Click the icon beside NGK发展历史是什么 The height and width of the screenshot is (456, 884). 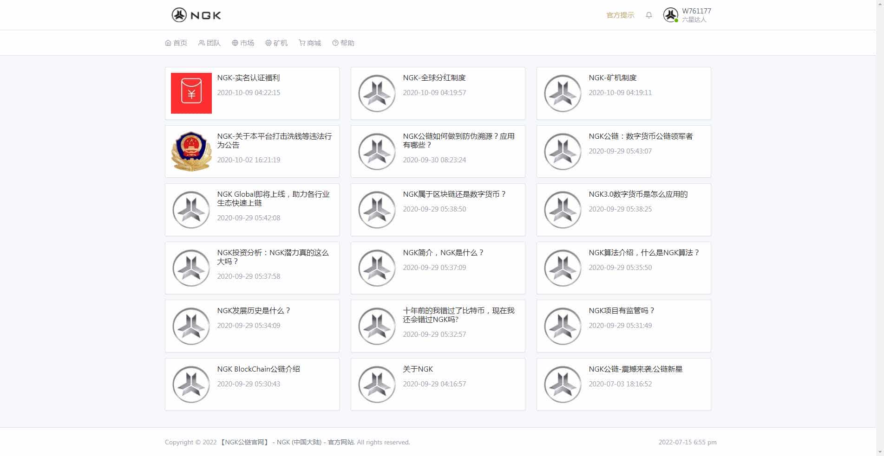pos(191,326)
